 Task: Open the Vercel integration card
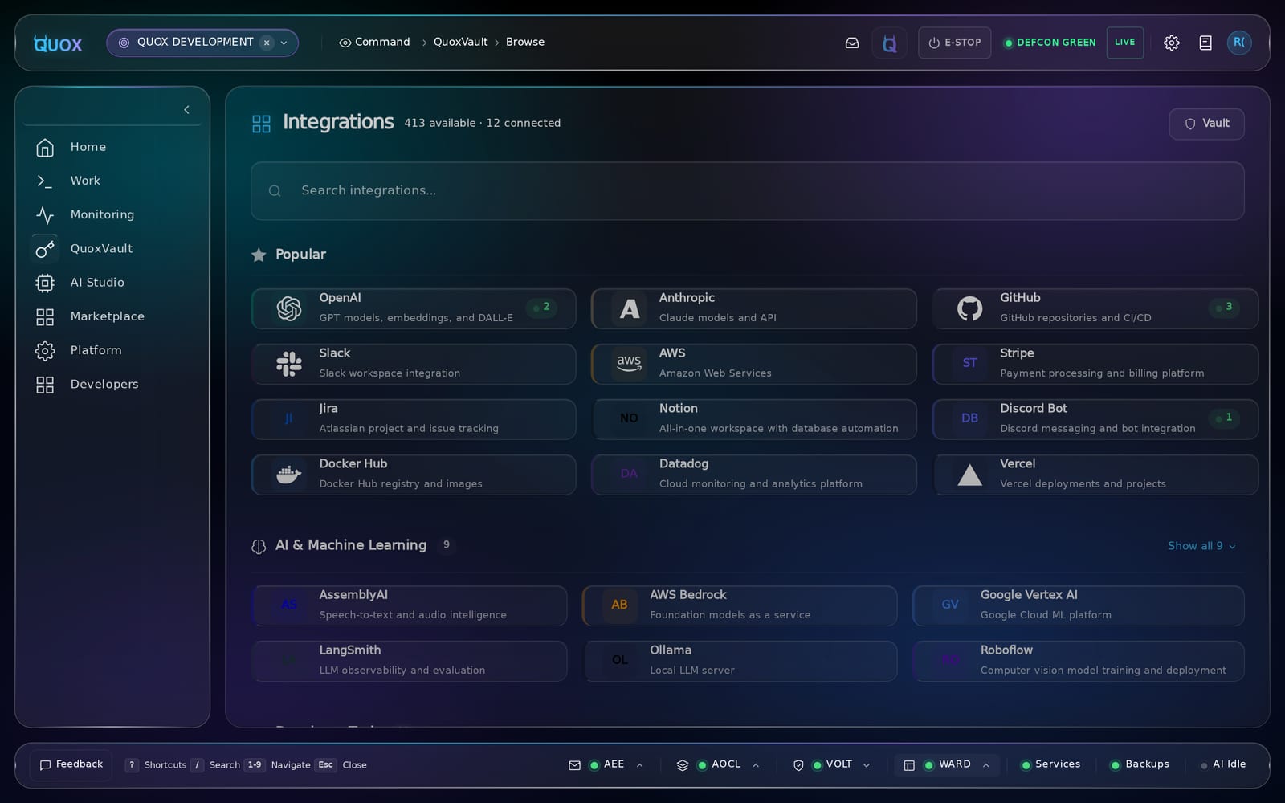1095,475
